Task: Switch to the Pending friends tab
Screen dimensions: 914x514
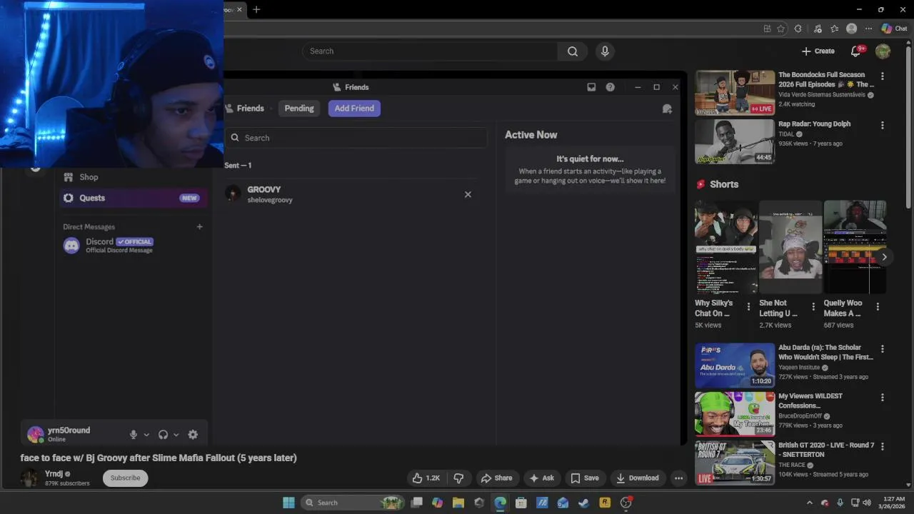Action: click(x=299, y=109)
